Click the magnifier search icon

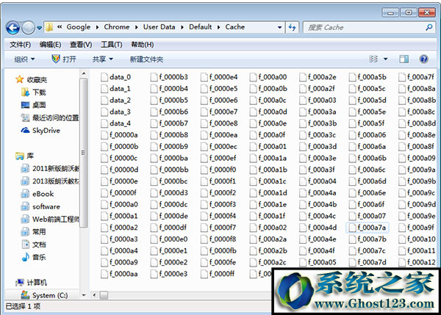pyautogui.click(x=429, y=27)
